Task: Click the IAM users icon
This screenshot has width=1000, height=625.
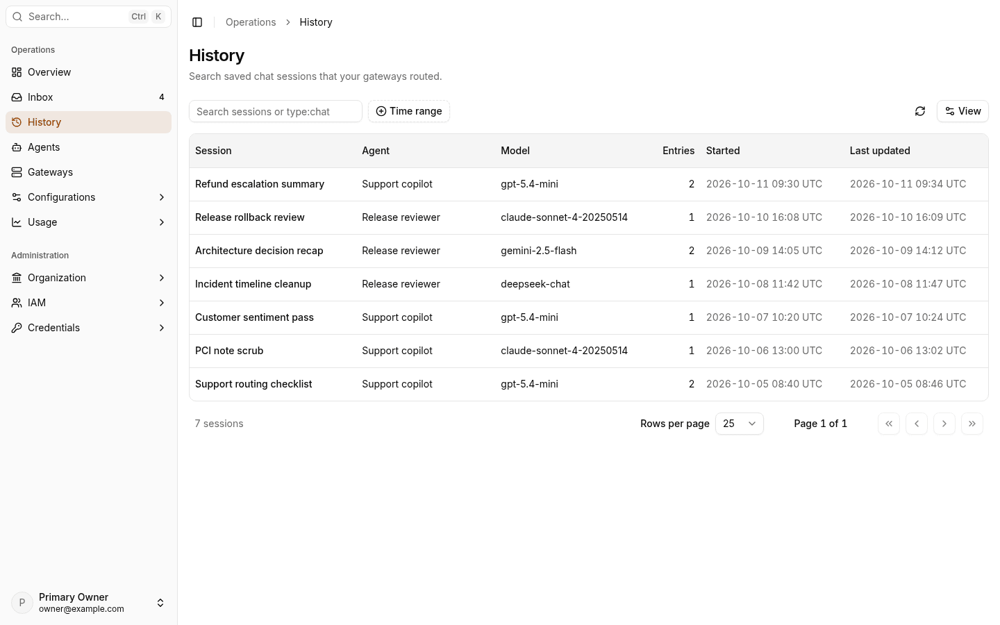Action: 17,303
